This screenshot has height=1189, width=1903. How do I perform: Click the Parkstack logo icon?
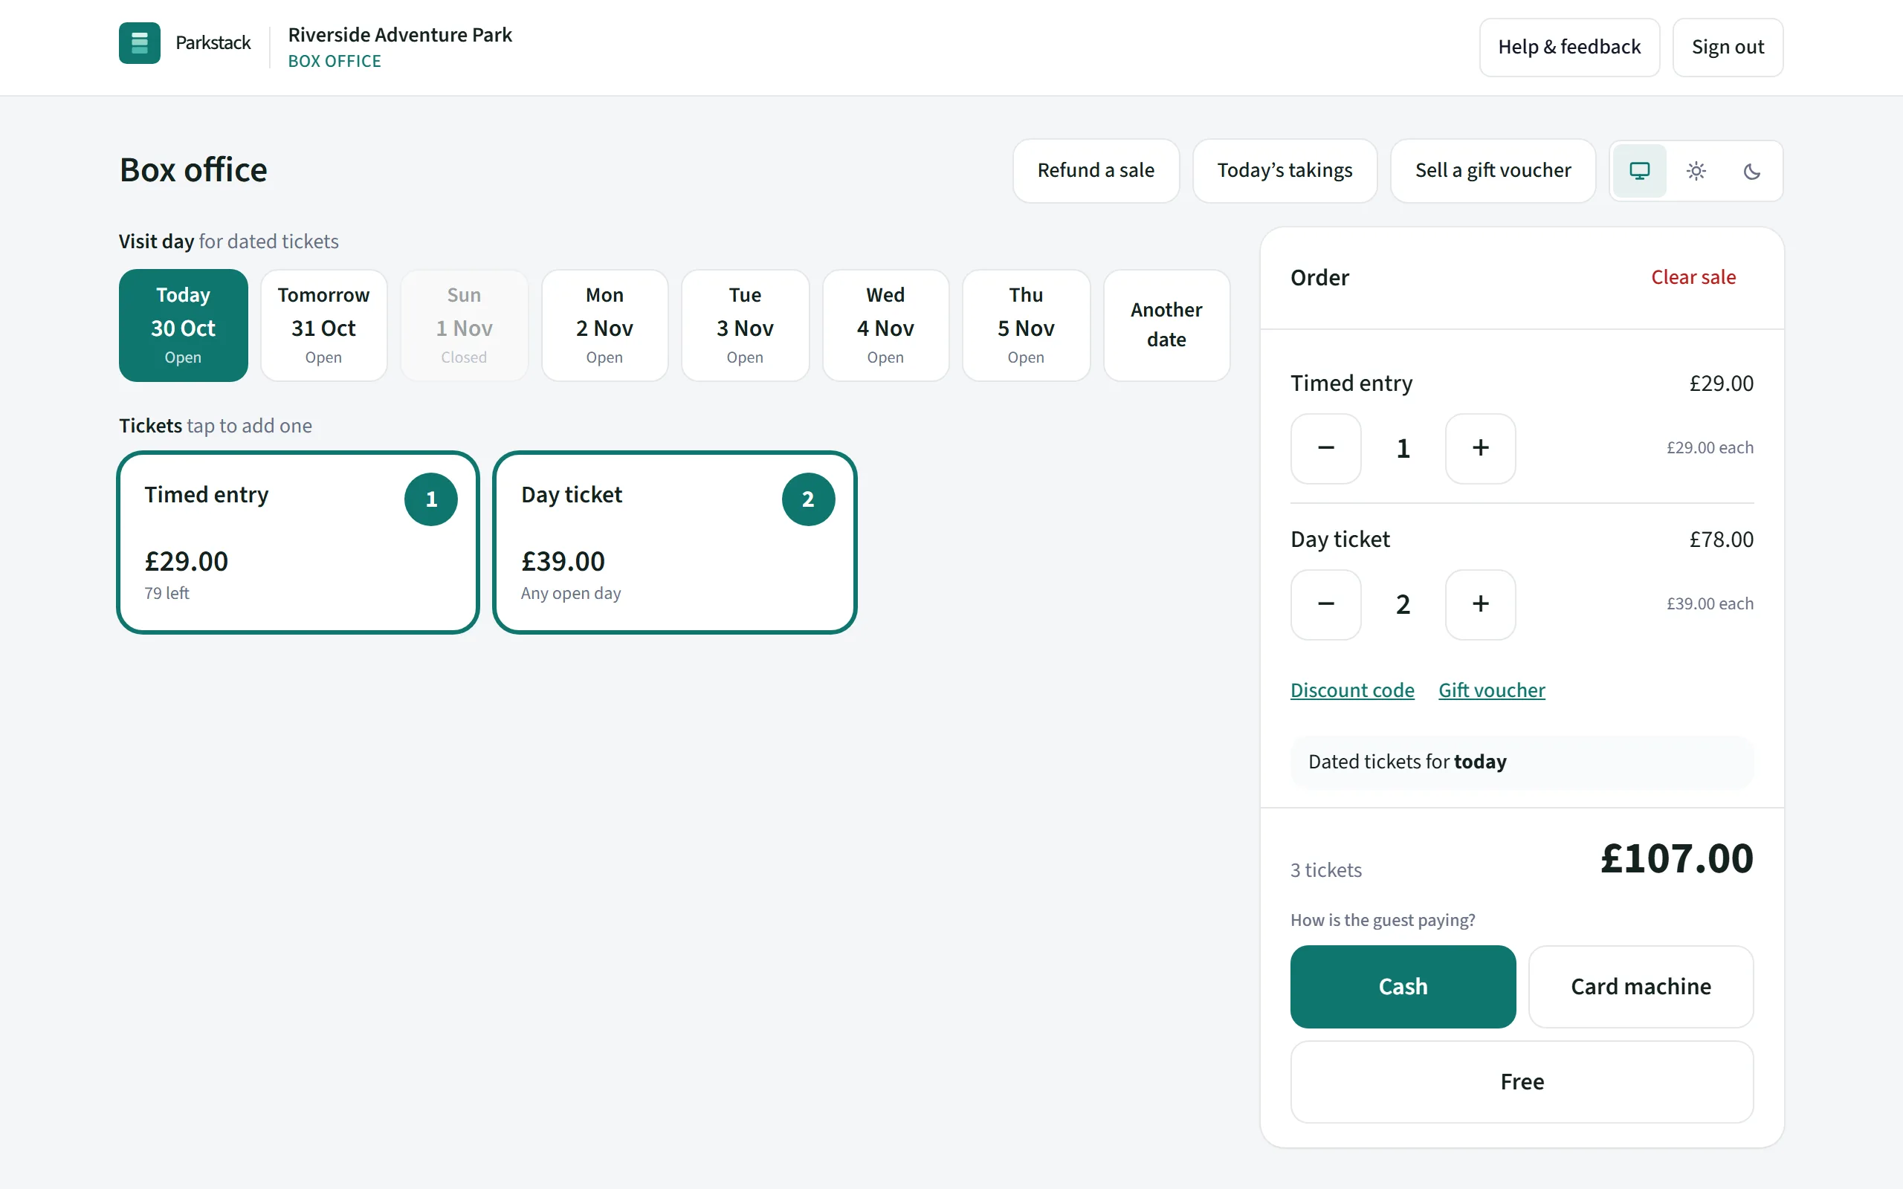(x=139, y=42)
